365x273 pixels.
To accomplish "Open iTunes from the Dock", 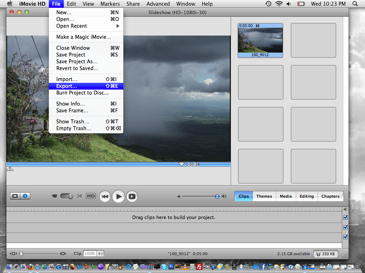I will pyautogui.click(x=59, y=267).
